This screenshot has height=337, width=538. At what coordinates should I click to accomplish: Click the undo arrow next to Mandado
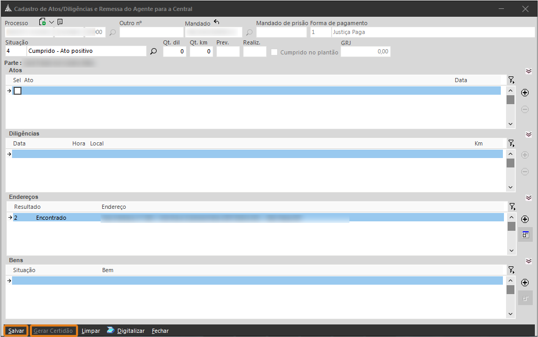pos(216,22)
